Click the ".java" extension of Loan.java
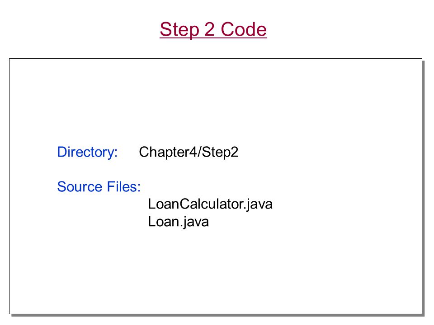This screenshot has height=325, width=434. [194, 222]
